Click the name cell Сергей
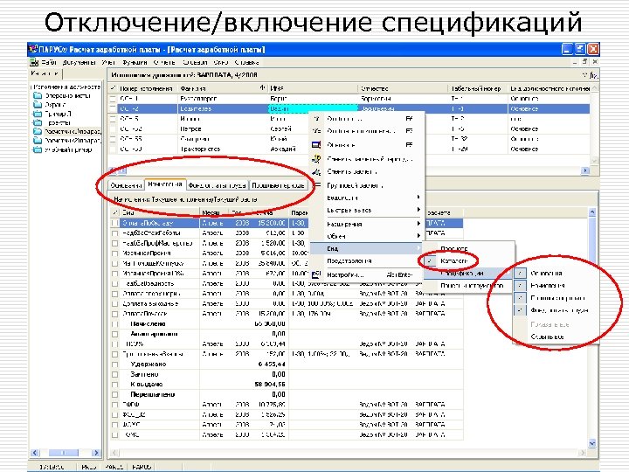 click(x=281, y=128)
